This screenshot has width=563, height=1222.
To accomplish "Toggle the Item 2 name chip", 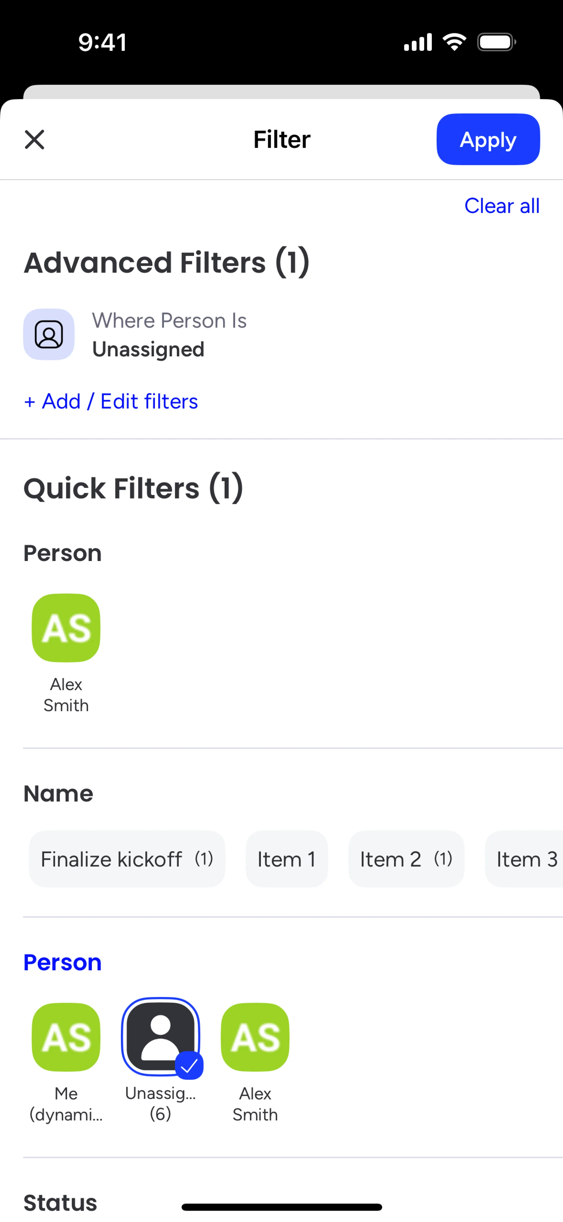I will pyautogui.click(x=406, y=859).
